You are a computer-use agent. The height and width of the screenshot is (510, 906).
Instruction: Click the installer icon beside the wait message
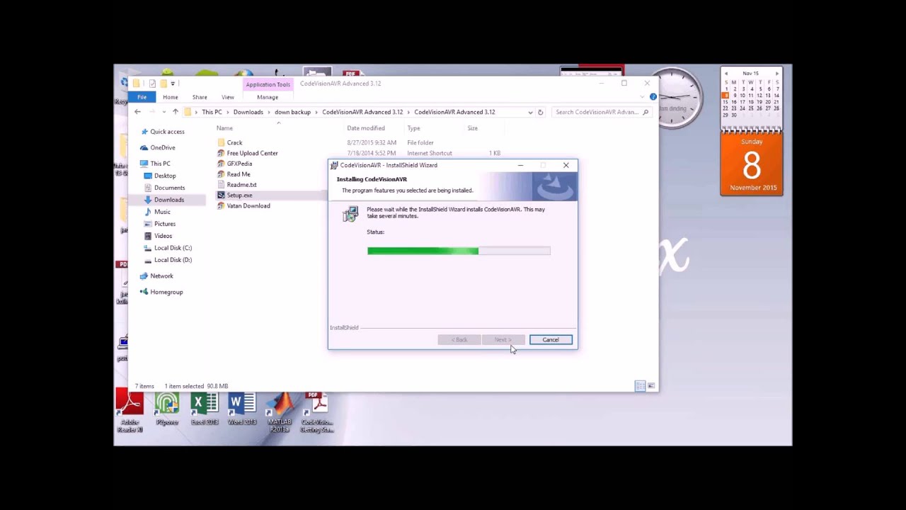pos(350,214)
